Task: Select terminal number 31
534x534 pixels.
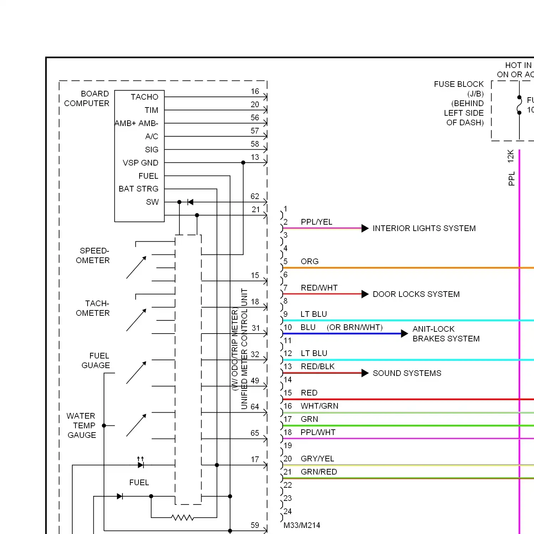Action: pos(256,328)
